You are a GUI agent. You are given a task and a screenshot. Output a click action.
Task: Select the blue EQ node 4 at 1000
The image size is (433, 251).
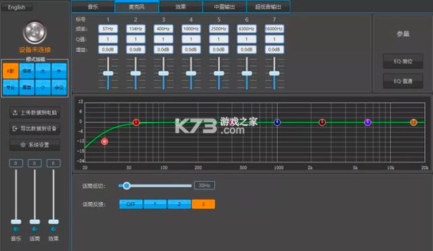[277, 122]
